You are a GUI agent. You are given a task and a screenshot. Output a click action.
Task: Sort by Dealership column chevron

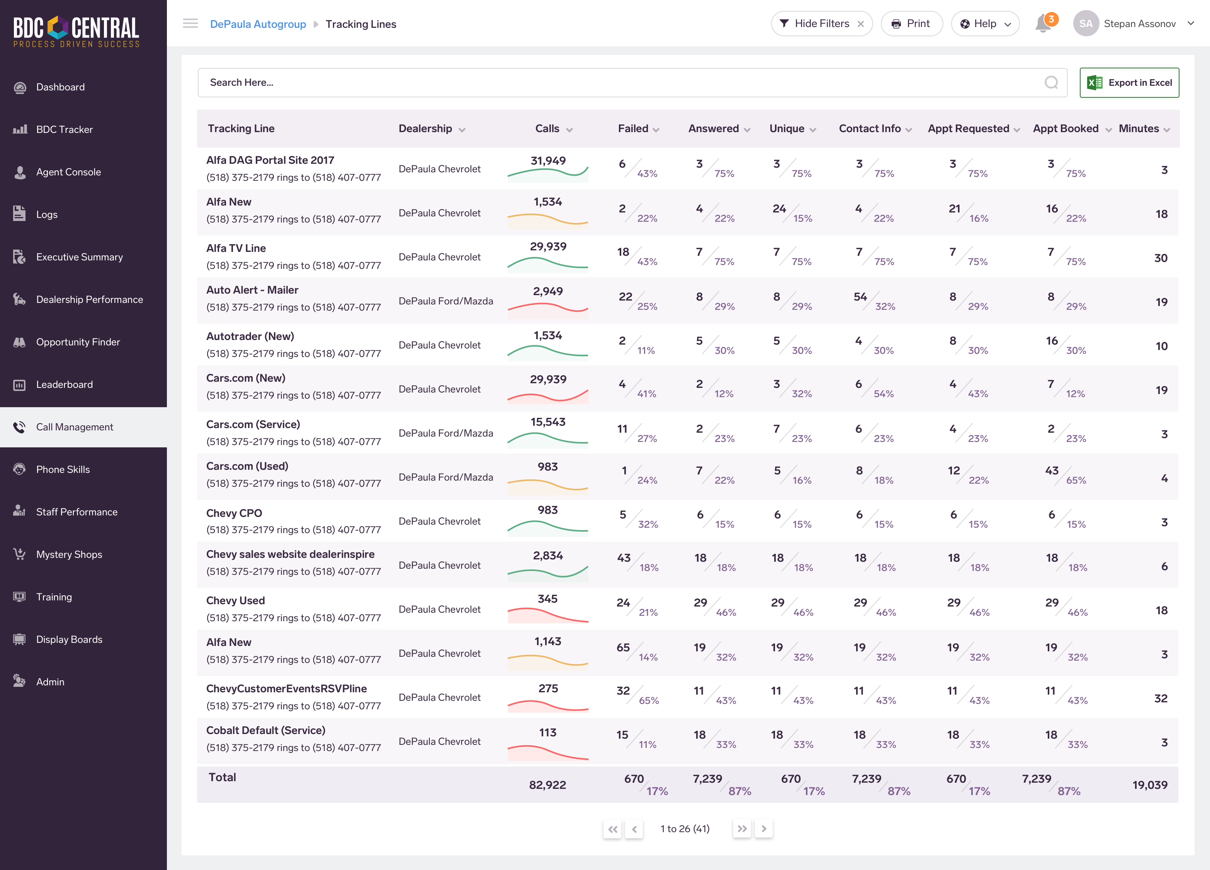(x=462, y=130)
